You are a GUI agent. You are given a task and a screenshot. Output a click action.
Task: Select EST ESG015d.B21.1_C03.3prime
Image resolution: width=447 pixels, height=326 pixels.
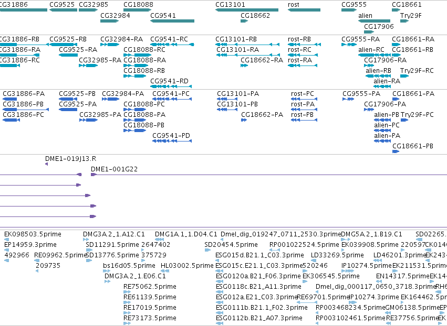click(217, 260)
